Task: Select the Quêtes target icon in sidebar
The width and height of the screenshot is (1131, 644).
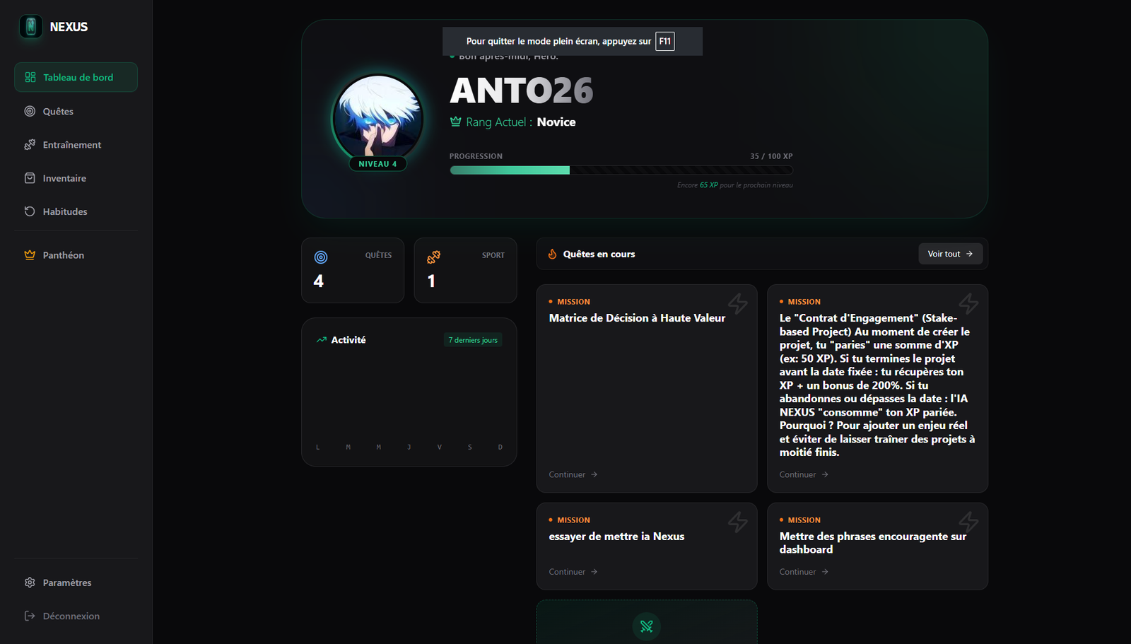Action: [29, 111]
